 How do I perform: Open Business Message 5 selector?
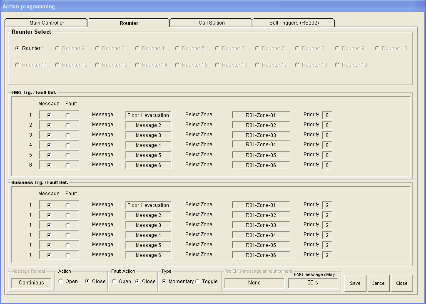pyautogui.click(x=148, y=245)
